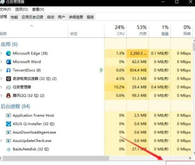The width and height of the screenshot is (195, 165).
Task: Click the 62.0 MB memory cell
Action: pos(138,62)
